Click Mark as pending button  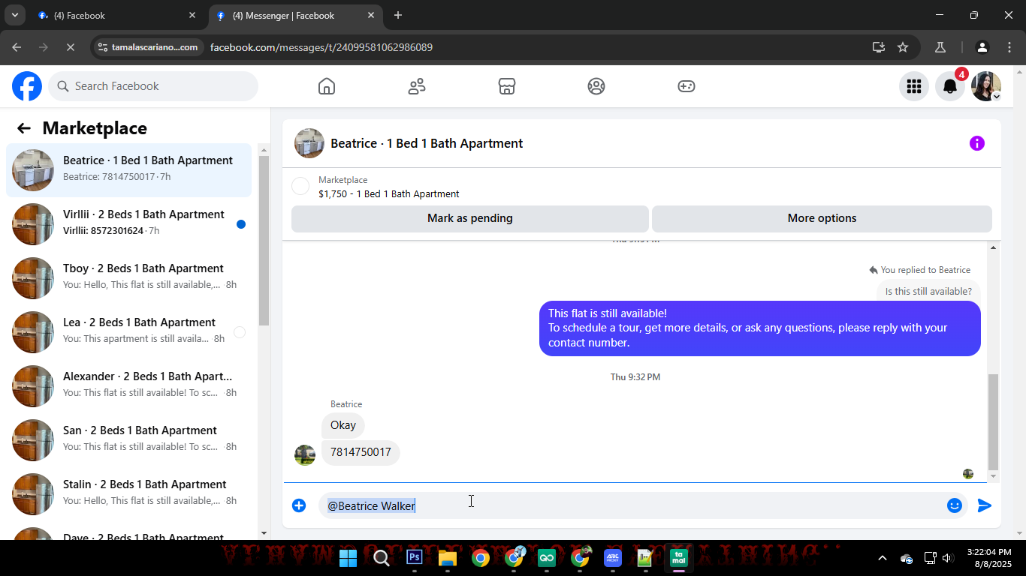coord(470,218)
